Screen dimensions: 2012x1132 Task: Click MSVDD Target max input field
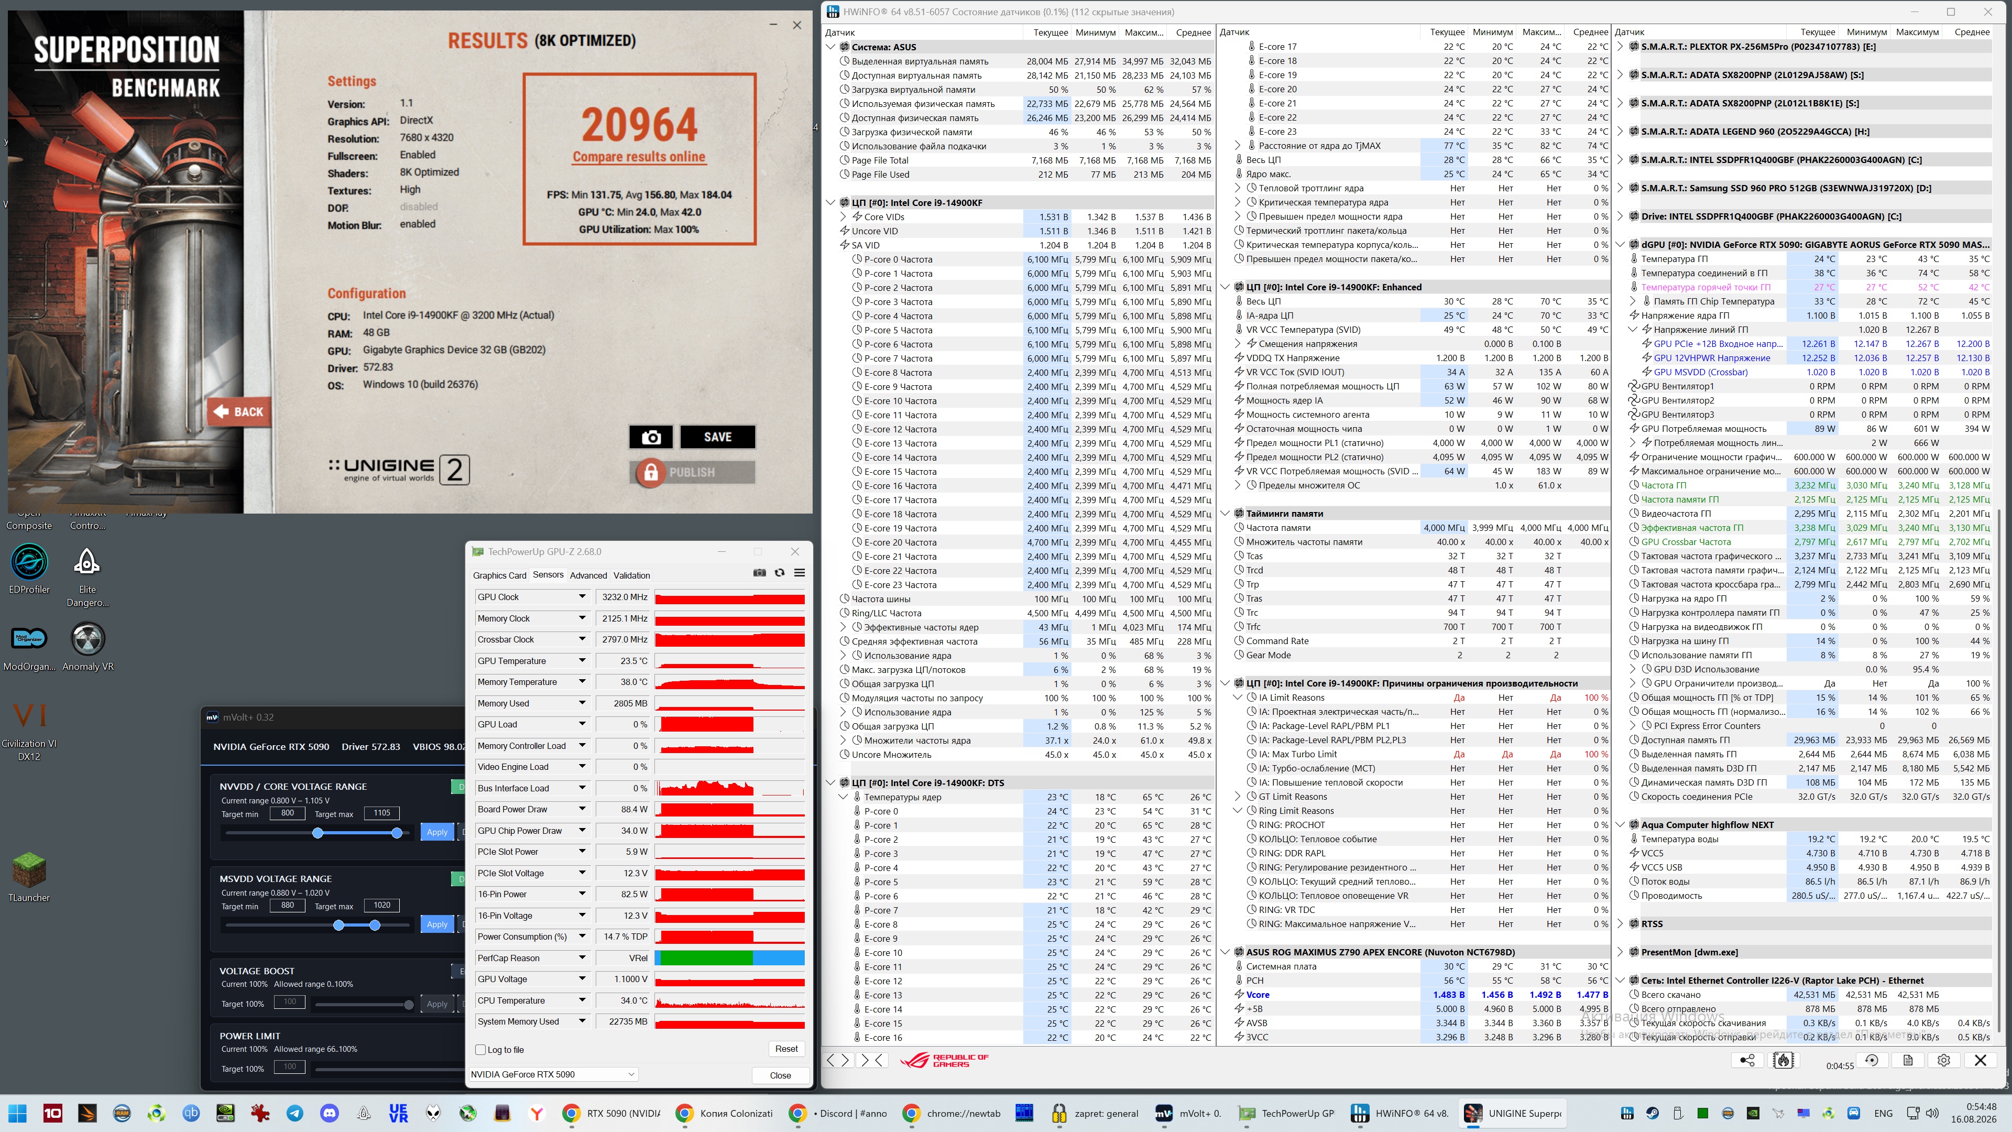point(382,906)
